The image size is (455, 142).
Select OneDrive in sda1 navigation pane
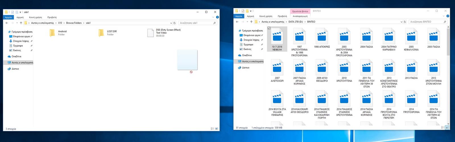[x=16, y=56]
